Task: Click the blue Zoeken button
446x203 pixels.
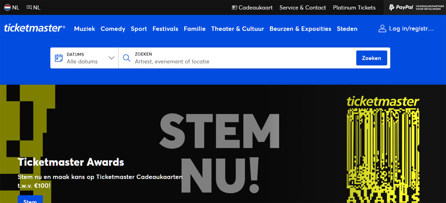Action: point(372,58)
